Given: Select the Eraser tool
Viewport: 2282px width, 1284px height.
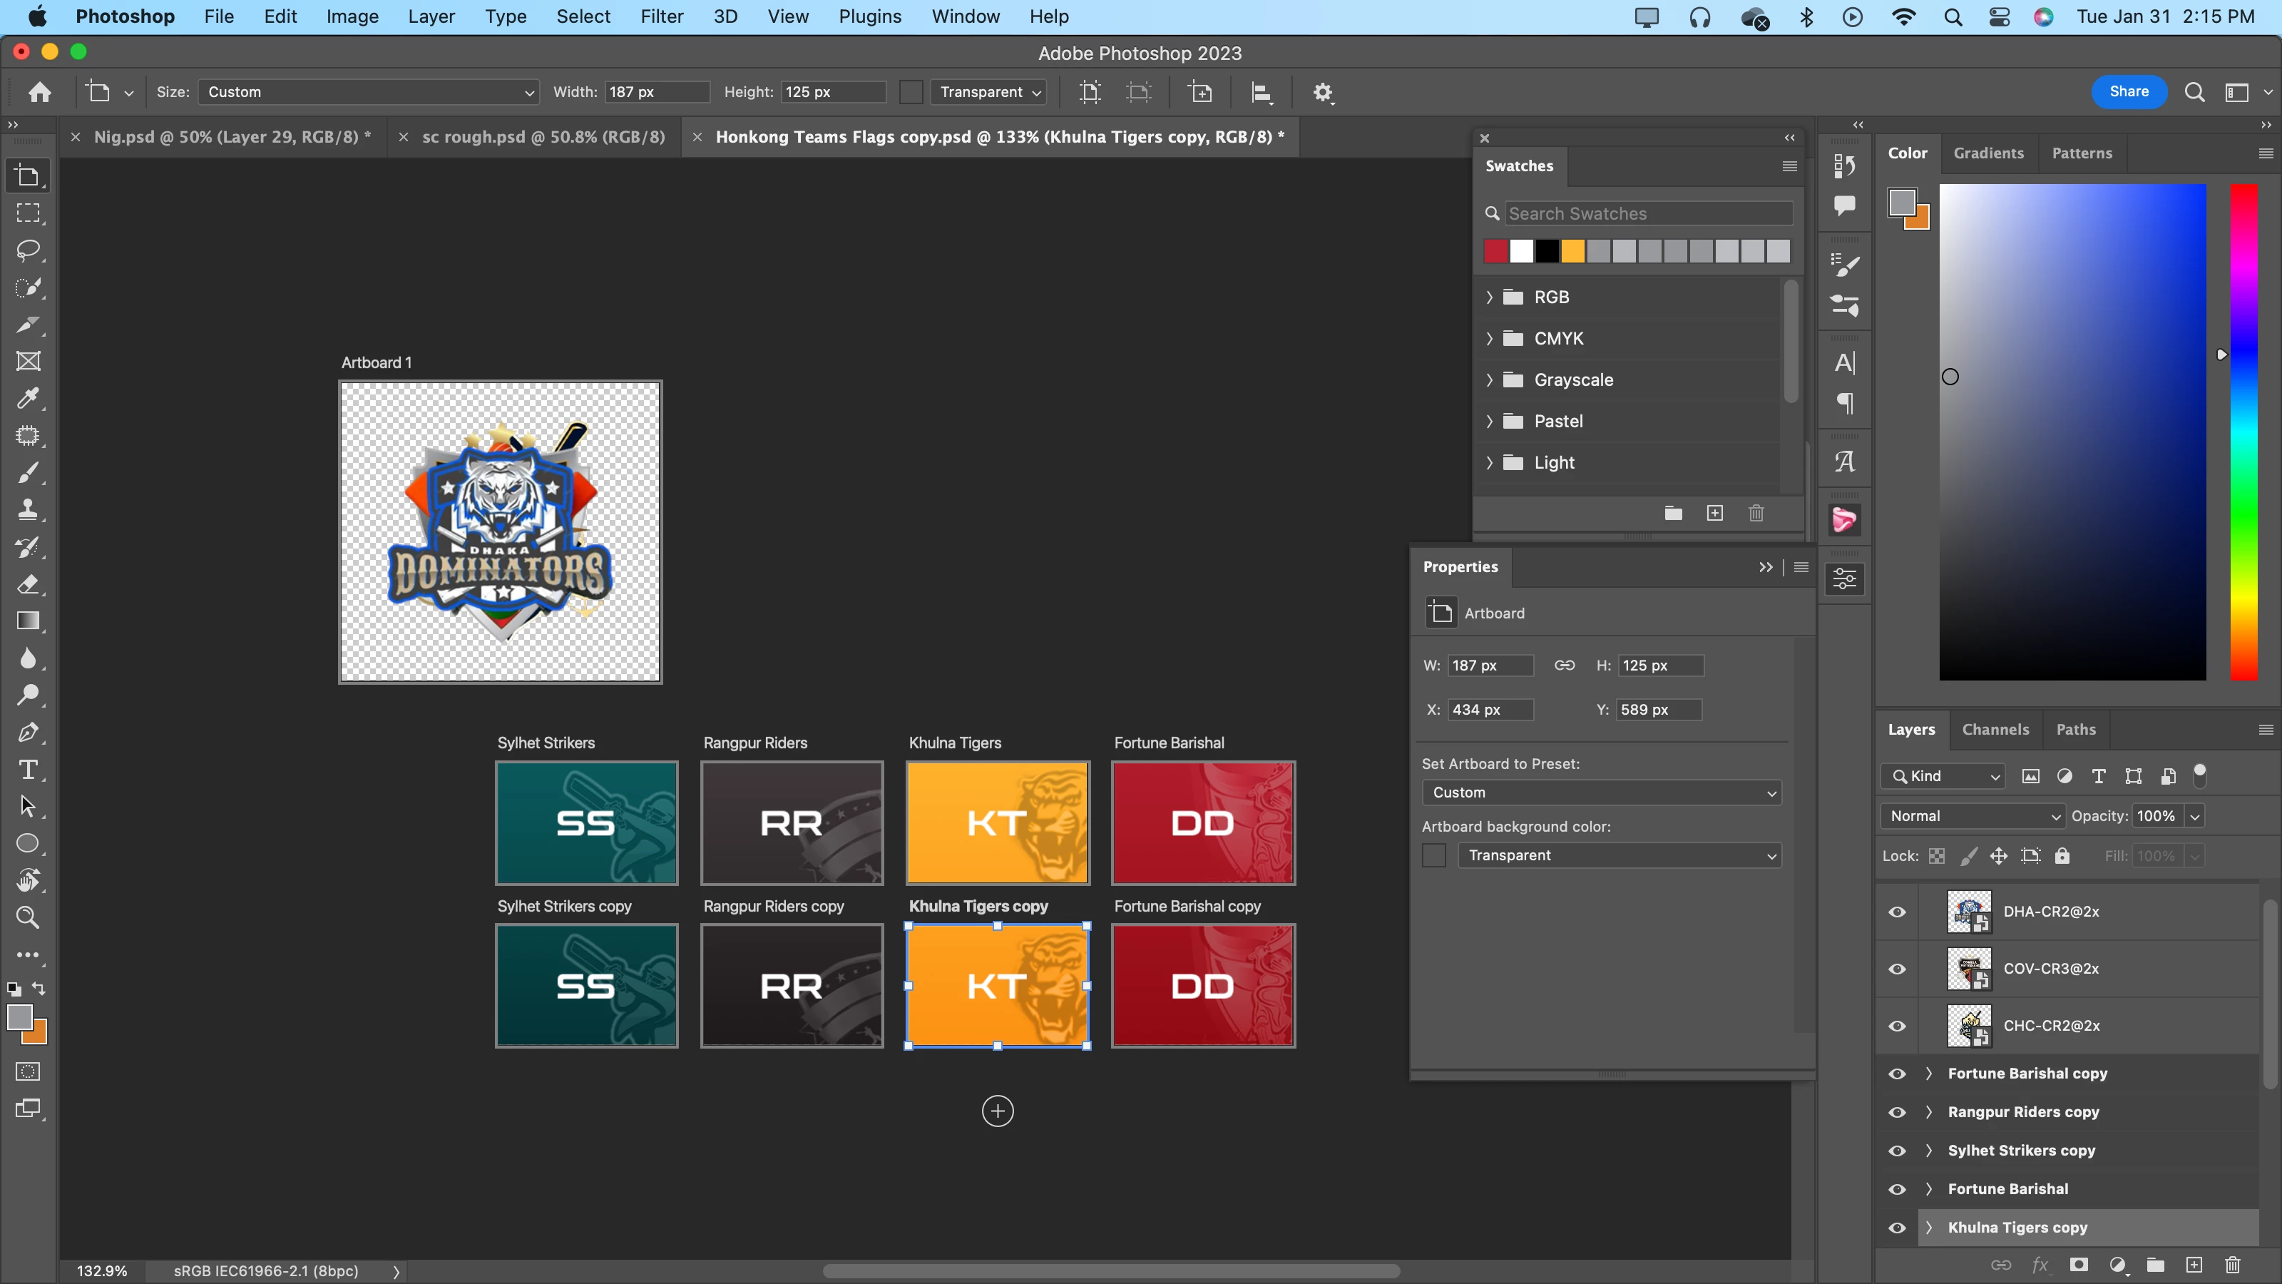Looking at the screenshot, I should coord(29,584).
